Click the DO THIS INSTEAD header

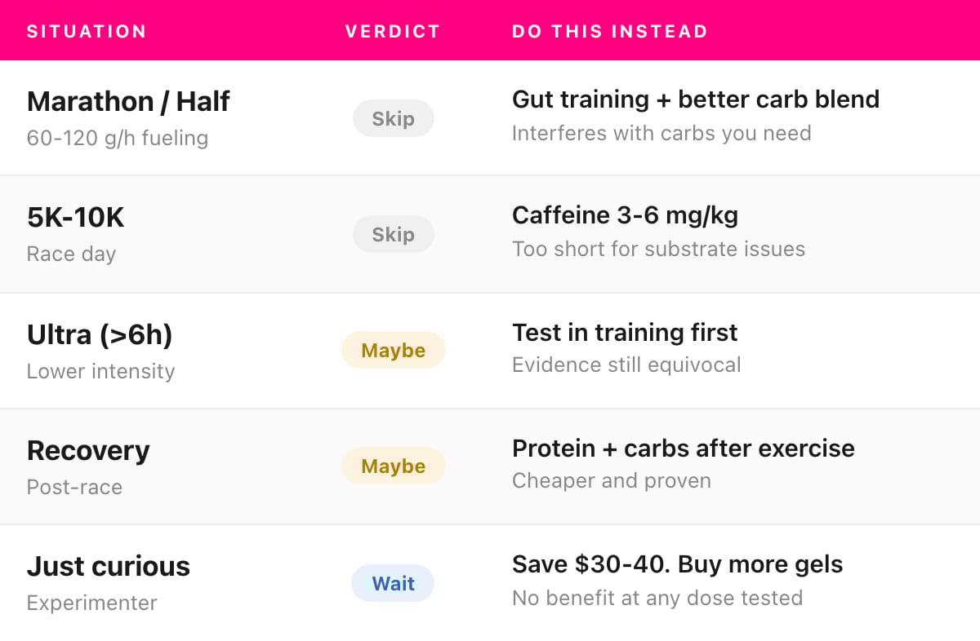[610, 32]
